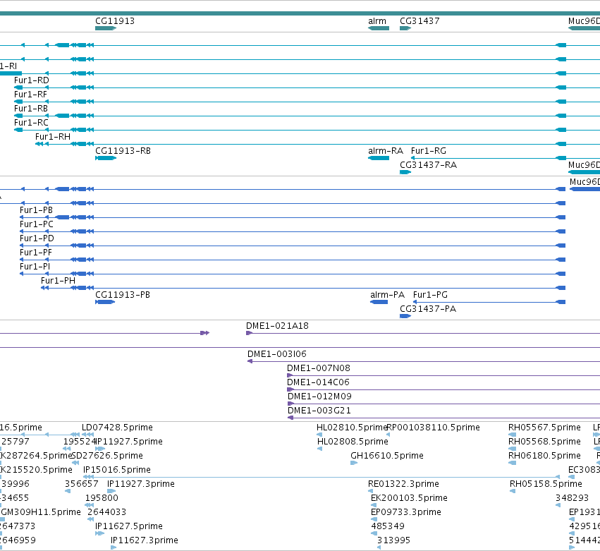Select EST RH05568.5prime
600x551 pixels.
coord(544,442)
